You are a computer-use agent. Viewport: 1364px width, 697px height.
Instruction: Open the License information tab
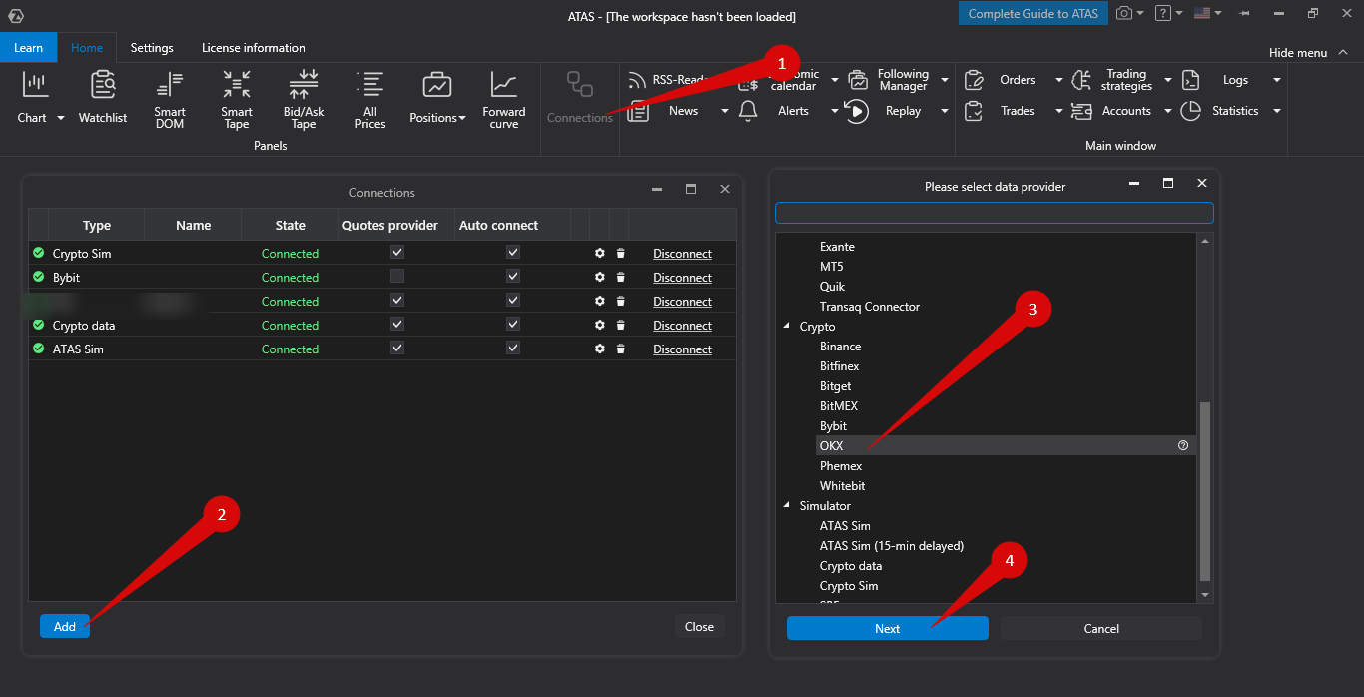pyautogui.click(x=254, y=48)
